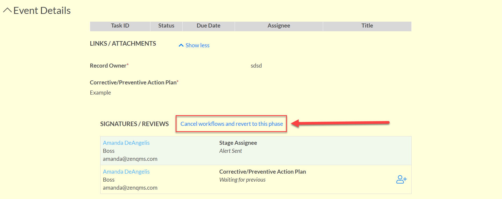The image size is (502, 199).
Task: Click the Example plan text
Action: [x=100, y=92]
